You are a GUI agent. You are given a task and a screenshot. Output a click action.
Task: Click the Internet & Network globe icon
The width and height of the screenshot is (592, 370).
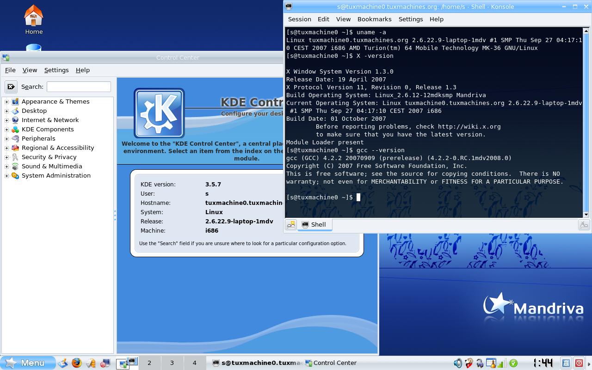tap(15, 120)
